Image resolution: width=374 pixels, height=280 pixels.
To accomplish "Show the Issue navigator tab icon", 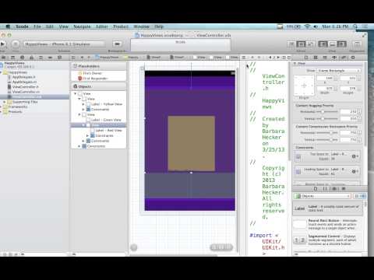I will (31, 58).
